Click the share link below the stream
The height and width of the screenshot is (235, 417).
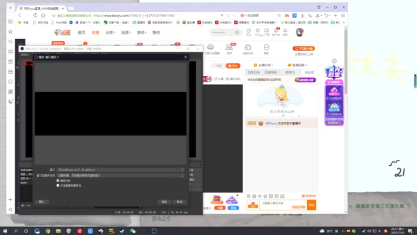pos(219,79)
